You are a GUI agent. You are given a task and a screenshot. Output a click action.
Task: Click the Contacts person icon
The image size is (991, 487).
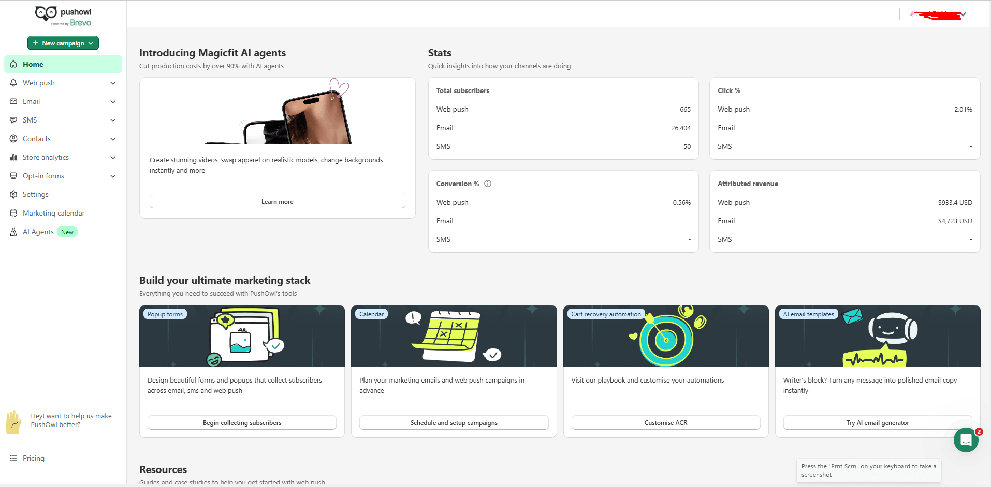coord(13,139)
